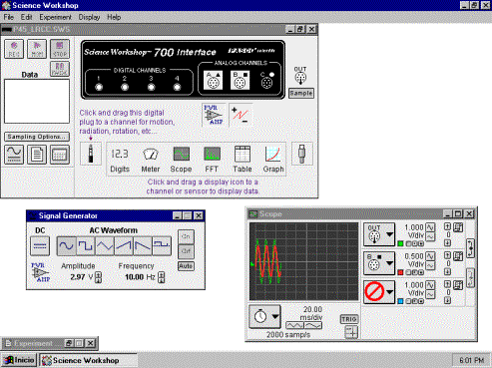The height and width of the screenshot is (368, 492).
Task: Adjust the Amplitude stepper arrows
Action: tap(98, 277)
